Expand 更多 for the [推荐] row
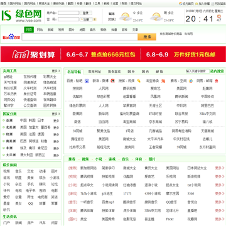The image size is (226, 226). pyautogui.click(x=220, y=168)
